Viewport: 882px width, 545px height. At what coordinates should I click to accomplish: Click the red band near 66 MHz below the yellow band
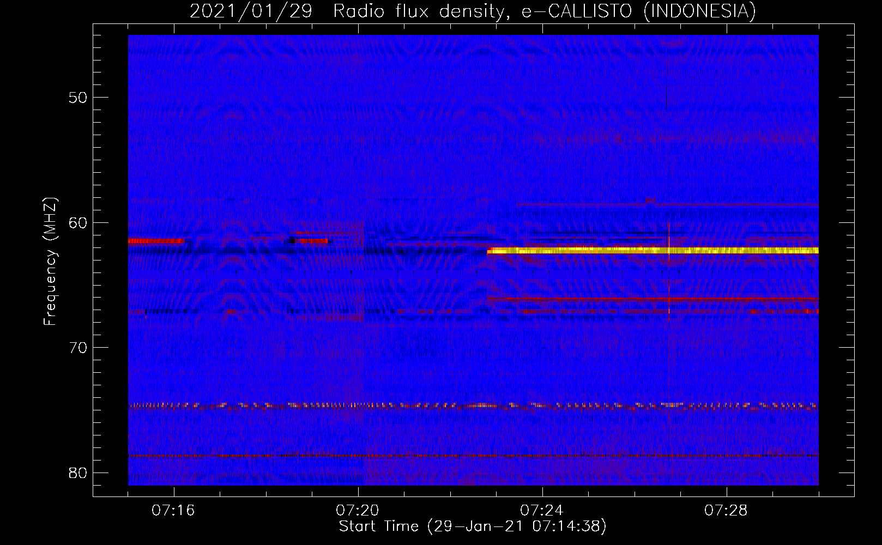point(653,299)
